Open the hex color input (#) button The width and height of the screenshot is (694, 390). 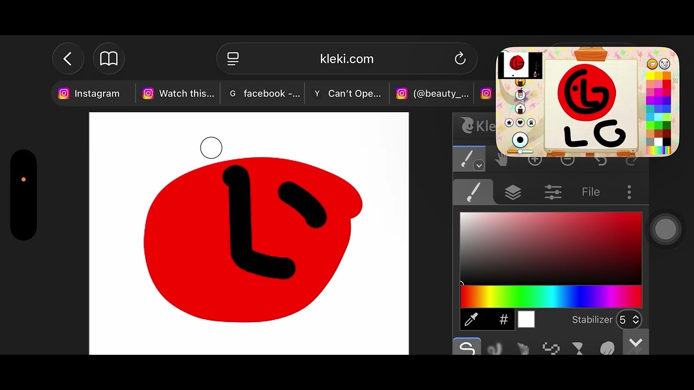click(504, 320)
